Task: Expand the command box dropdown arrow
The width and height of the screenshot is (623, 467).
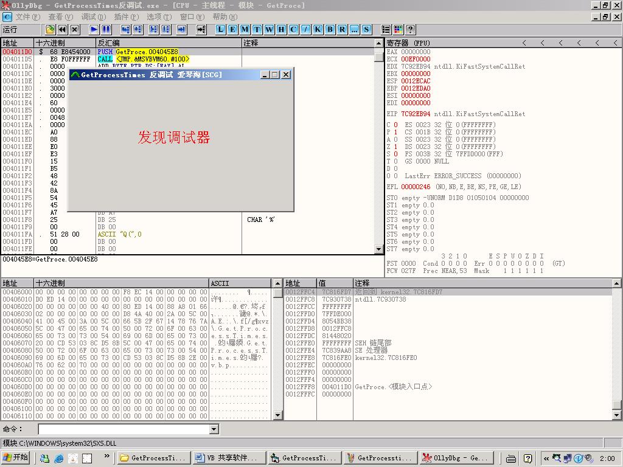Action: click(x=214, y=429)
